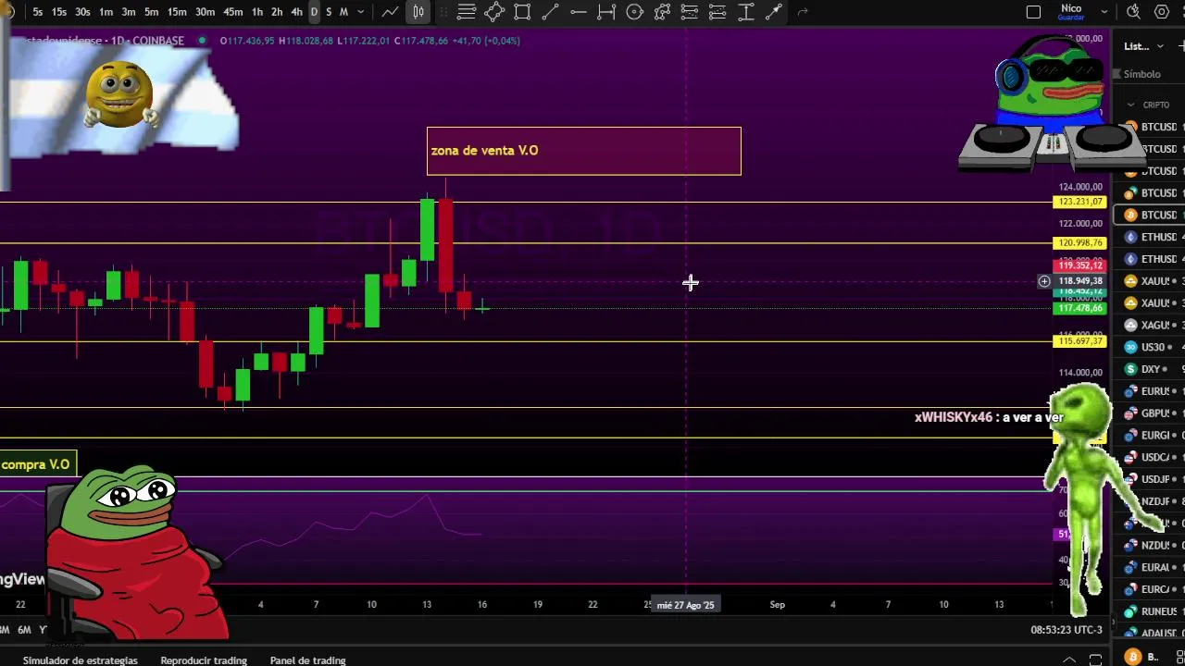
Task: Expand the timeframe list chevron
Action: [360, 12]
